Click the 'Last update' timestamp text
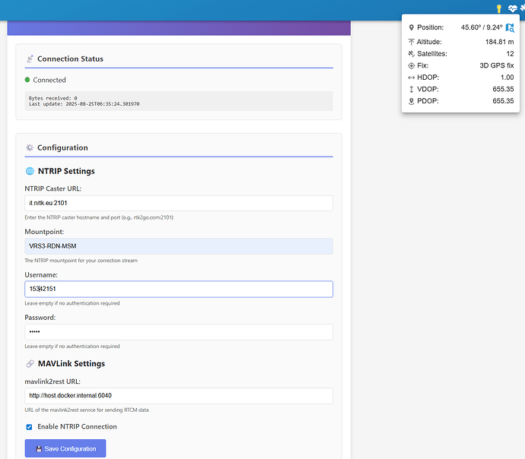Viewport: 525px width, 459px height. (x=84, y=104)
